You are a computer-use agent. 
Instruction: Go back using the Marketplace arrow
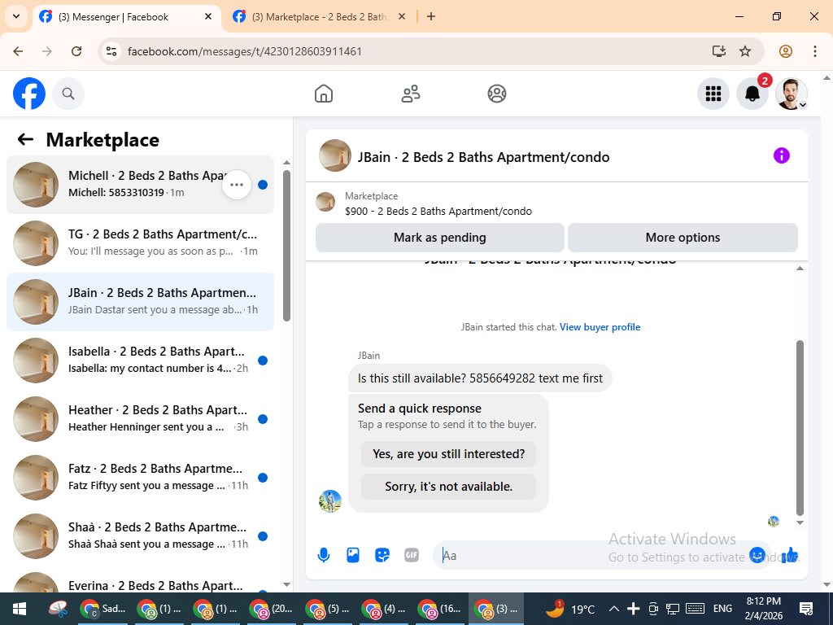click(25, 139)
